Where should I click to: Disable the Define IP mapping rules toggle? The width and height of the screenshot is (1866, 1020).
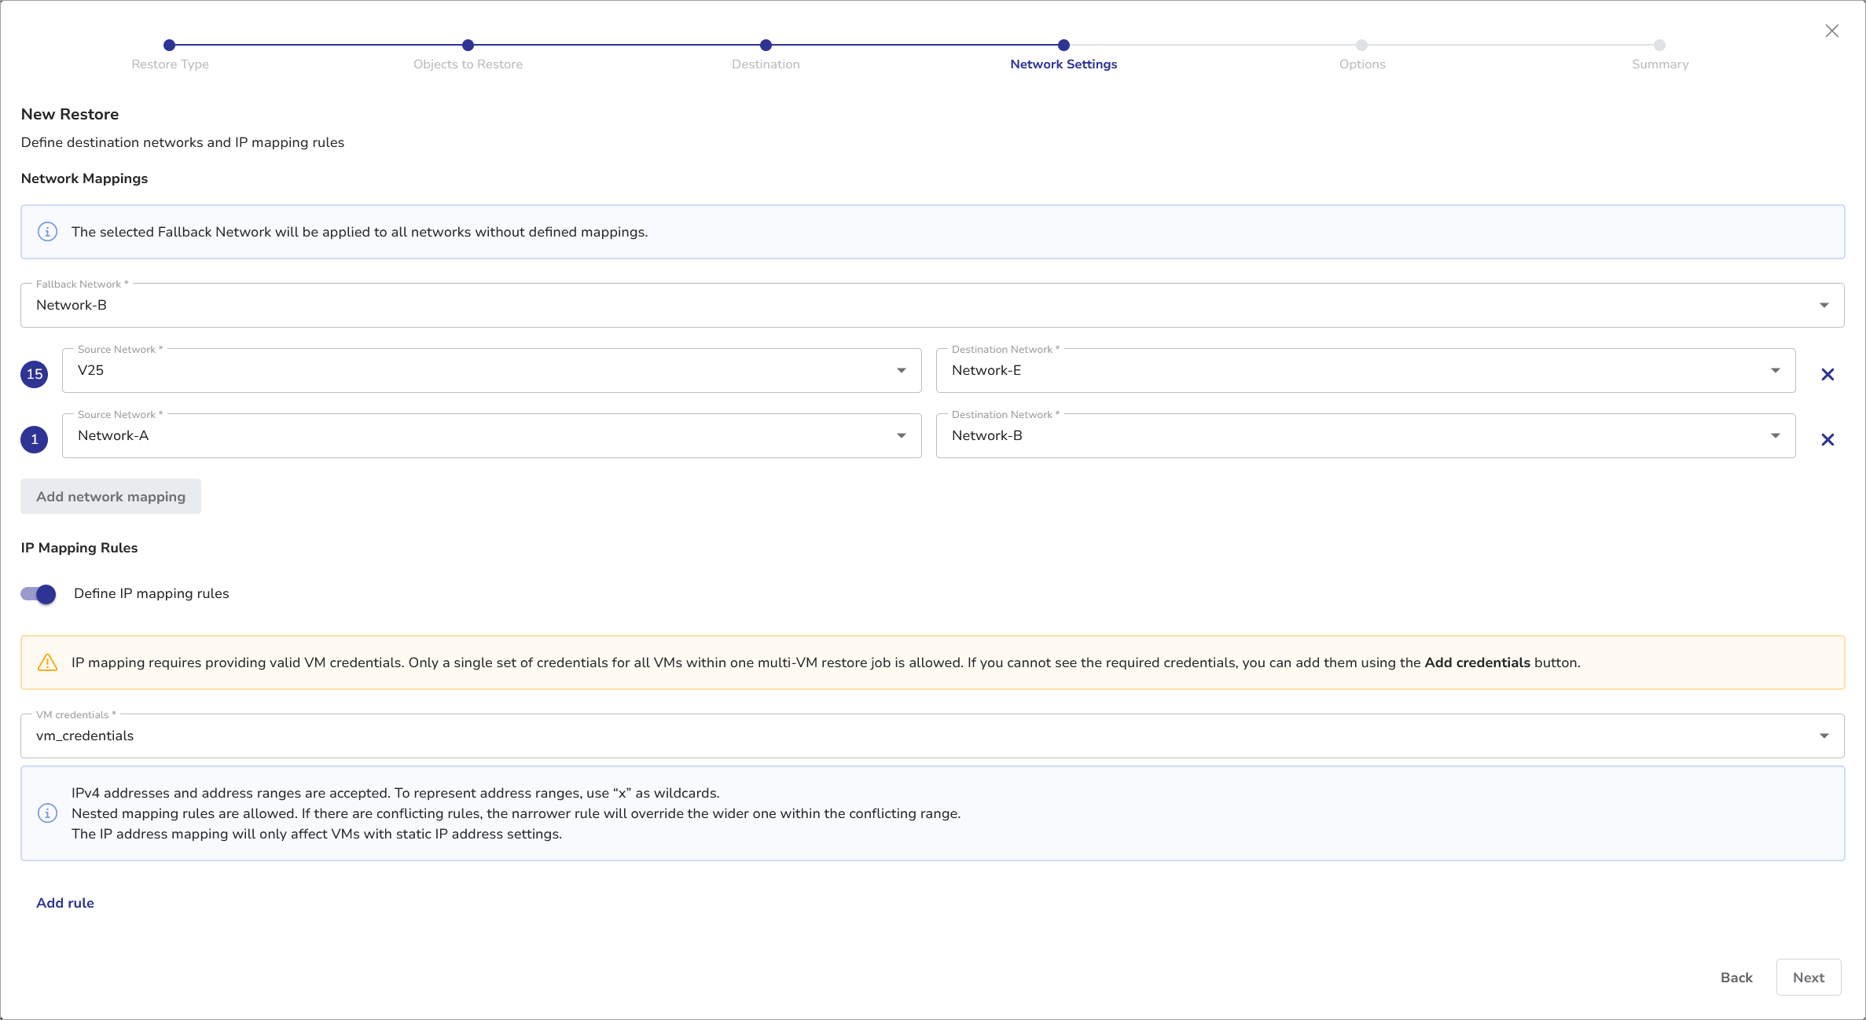click(x=39, y=594)
